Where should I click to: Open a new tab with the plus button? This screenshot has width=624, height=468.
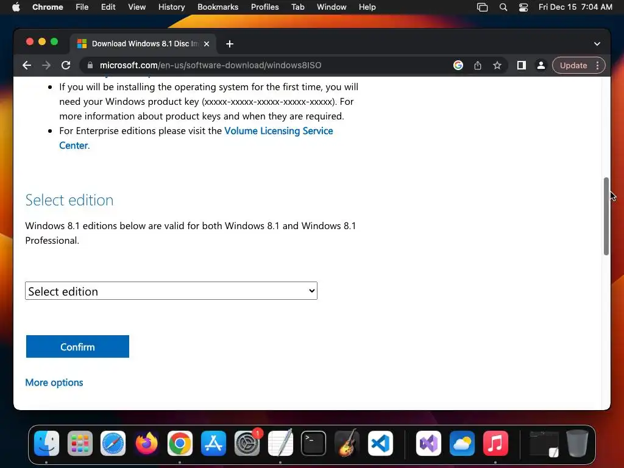230,44
